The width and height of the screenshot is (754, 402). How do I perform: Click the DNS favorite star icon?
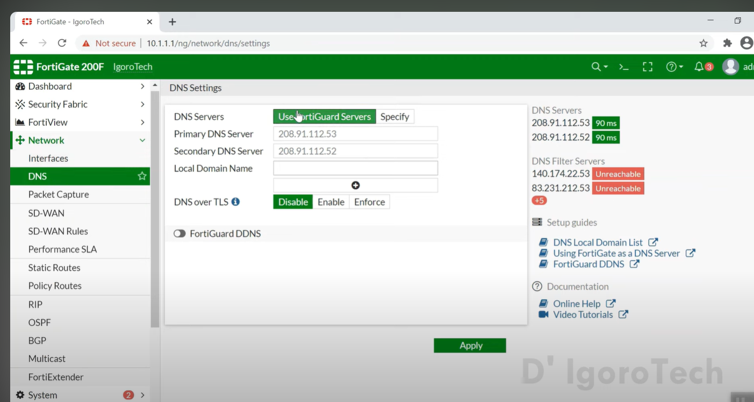[x=142, y=176]
